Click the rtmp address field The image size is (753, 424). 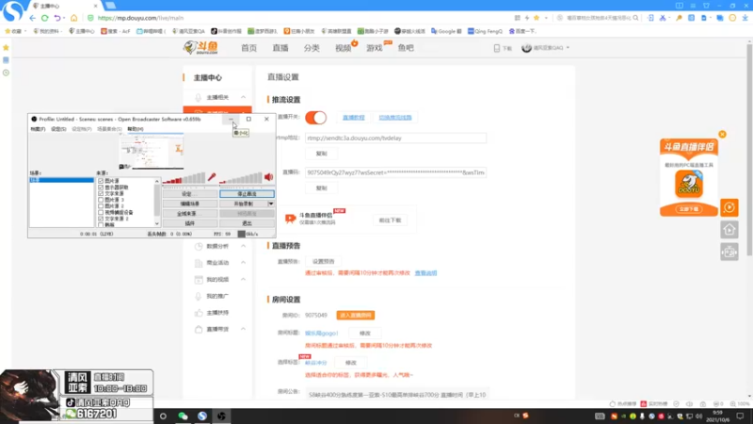395,138
